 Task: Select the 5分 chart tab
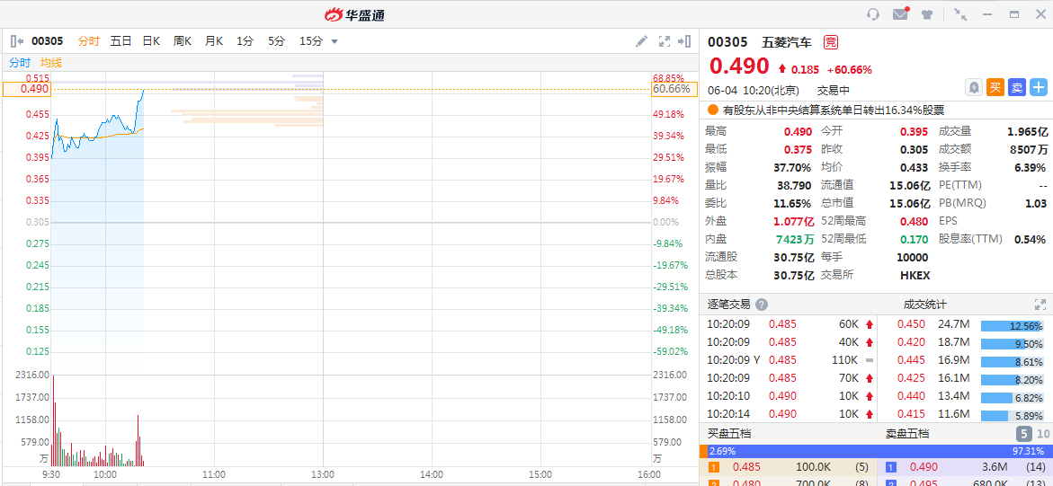tap(276, 41)
